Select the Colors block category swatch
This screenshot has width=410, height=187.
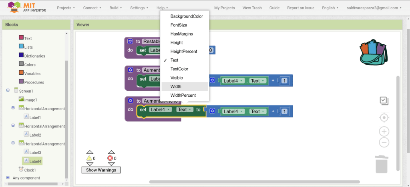coord(21,64)
